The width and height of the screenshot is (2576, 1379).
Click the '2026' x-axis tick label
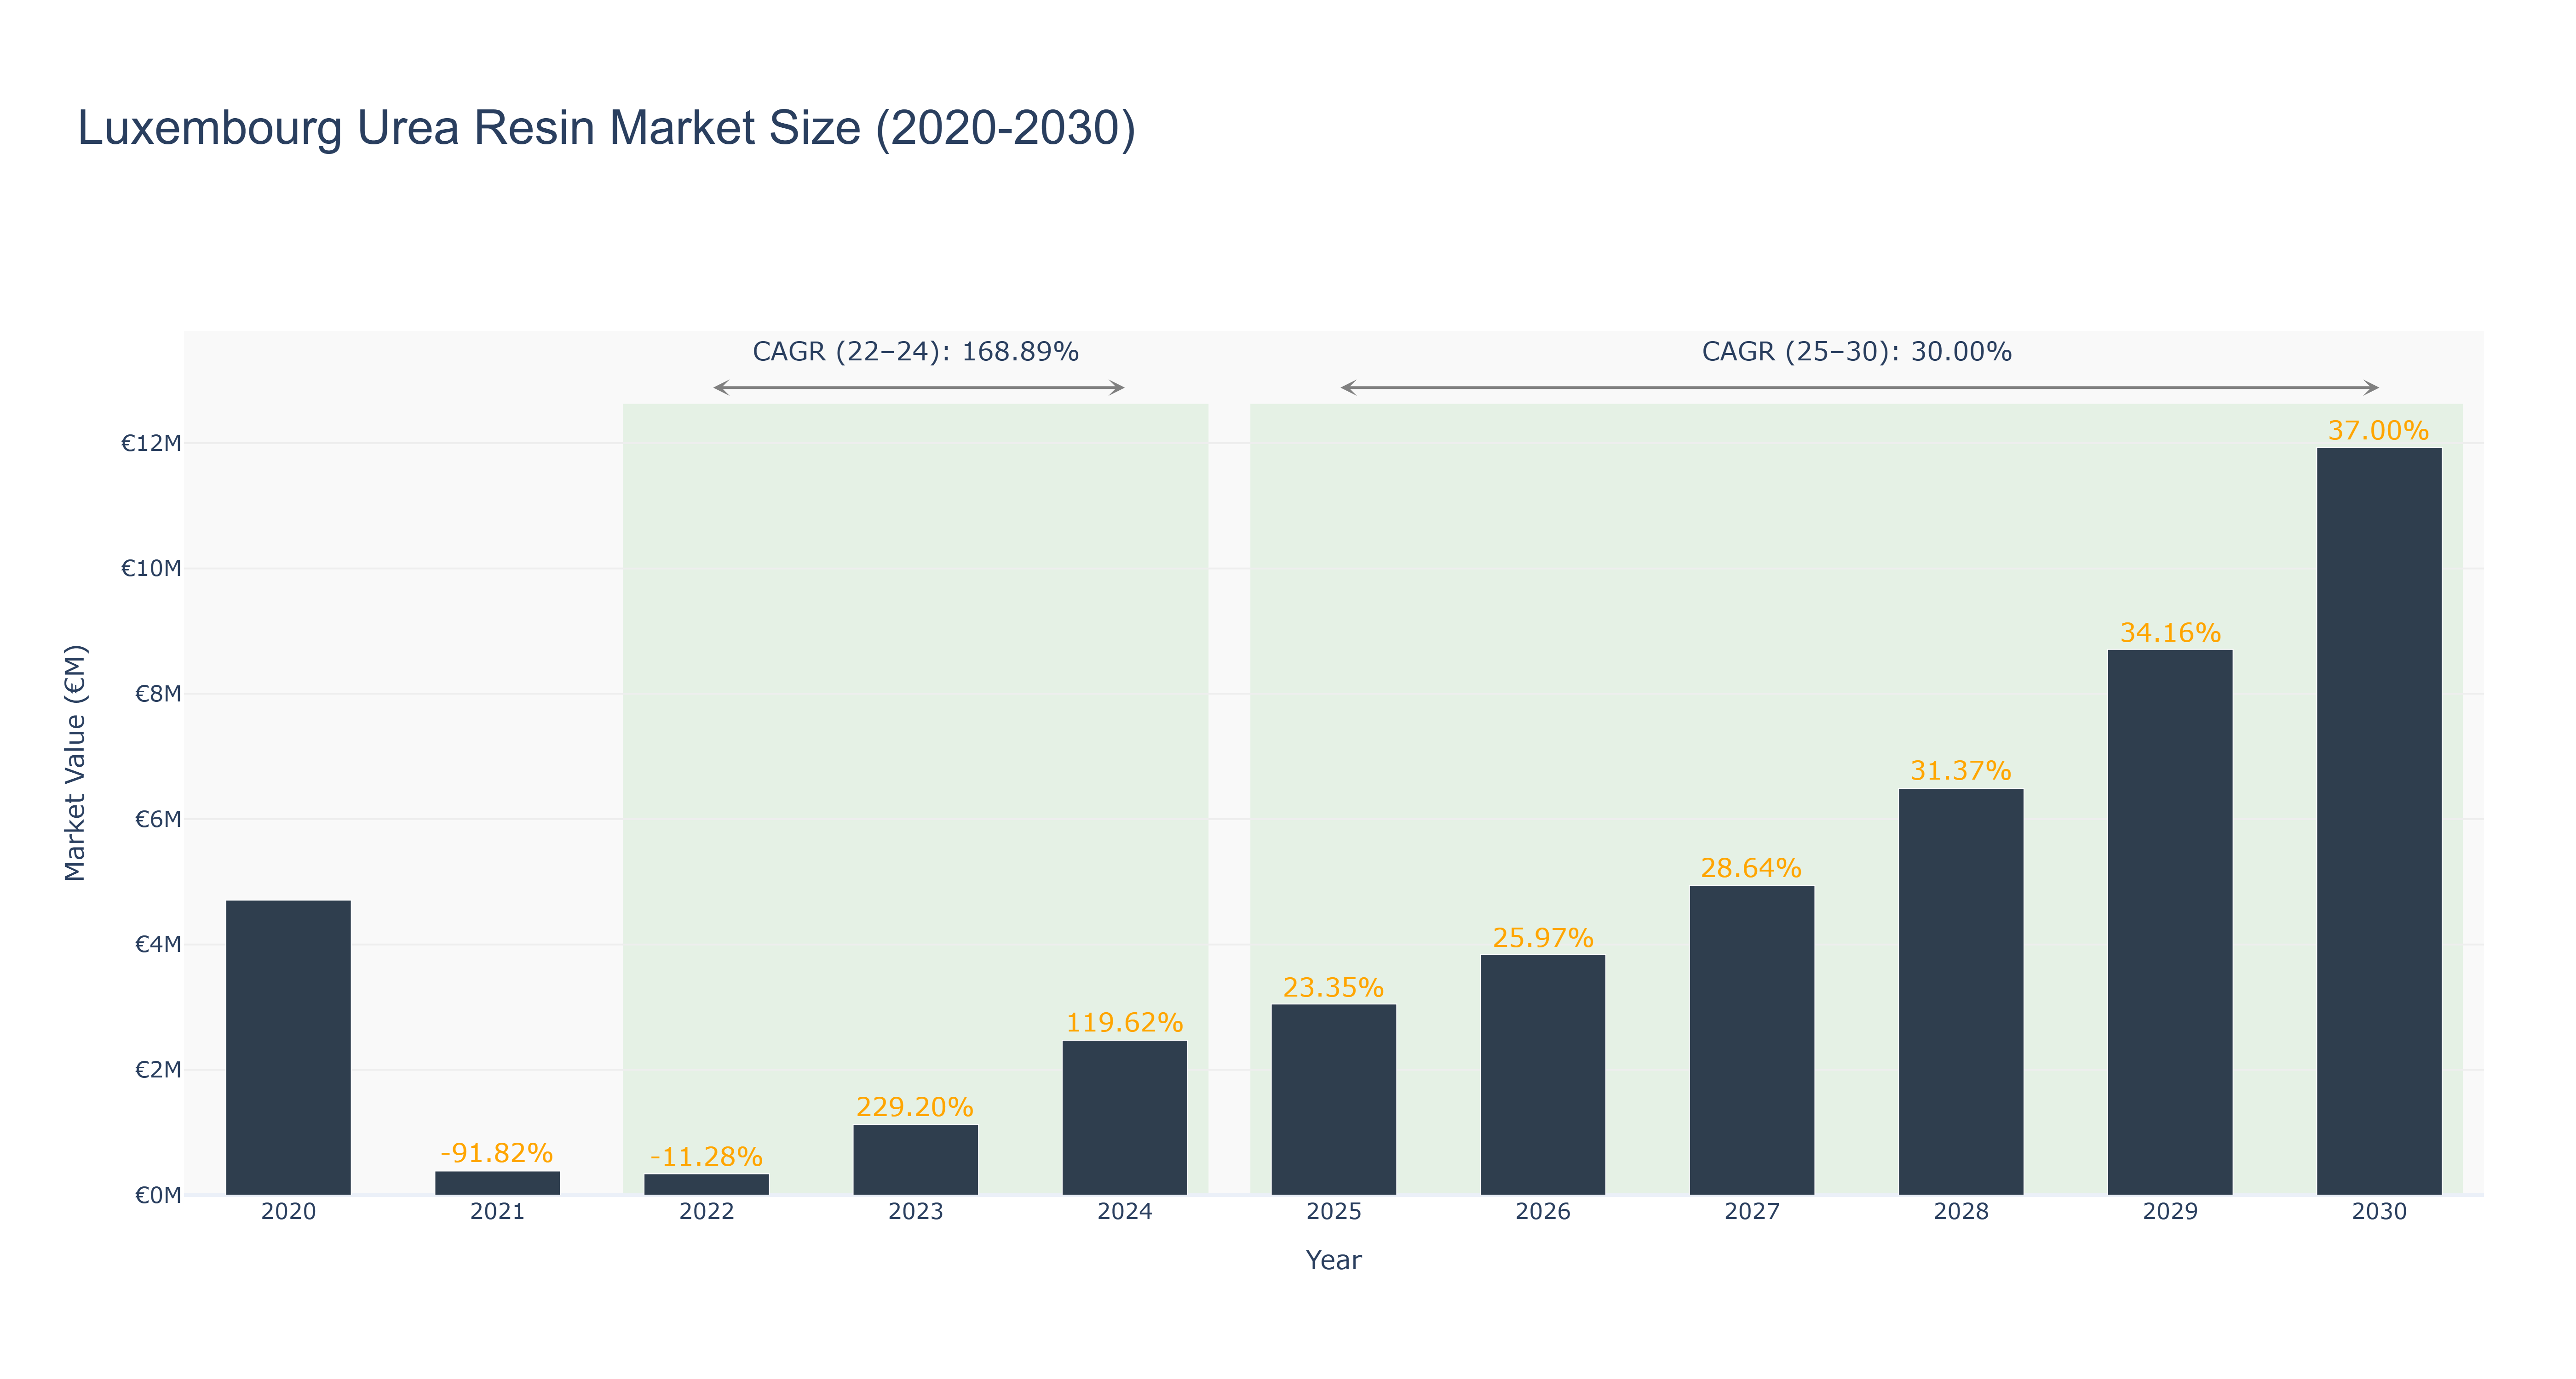tap(1542, 1212)
